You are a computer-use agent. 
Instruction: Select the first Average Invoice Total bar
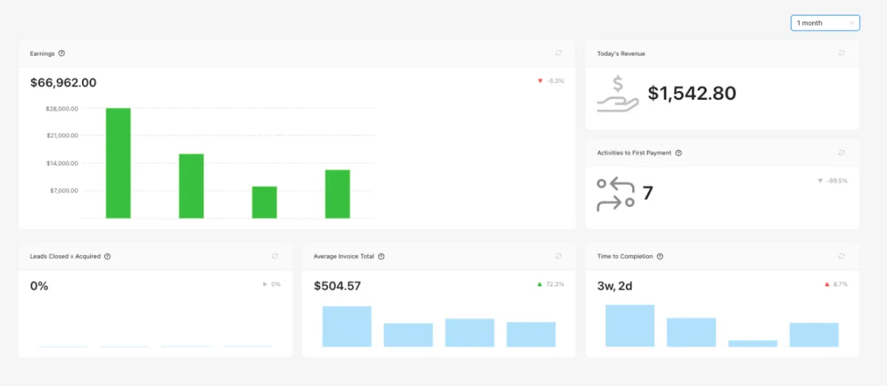347,326
